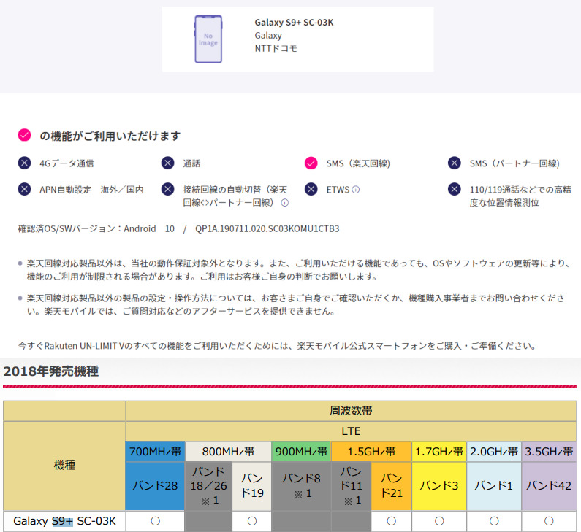Click the blue バンド28 header cell

pyautogui.click(x=155, y=485)
